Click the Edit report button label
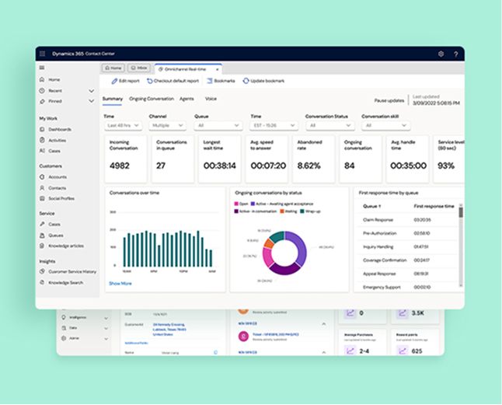 coord(129,81)
